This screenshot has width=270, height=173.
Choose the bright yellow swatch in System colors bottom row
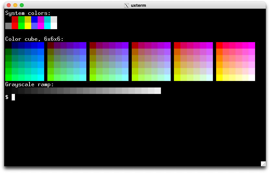(x=28, y=26)
